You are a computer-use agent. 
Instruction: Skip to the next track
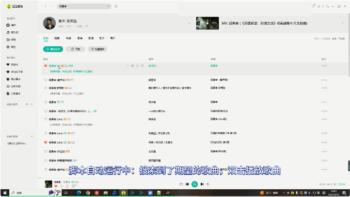pyautogui.click(x=202, y=184)
